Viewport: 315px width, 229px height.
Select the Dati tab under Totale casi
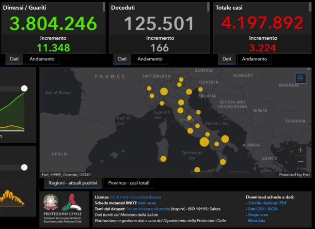[227, 59]
